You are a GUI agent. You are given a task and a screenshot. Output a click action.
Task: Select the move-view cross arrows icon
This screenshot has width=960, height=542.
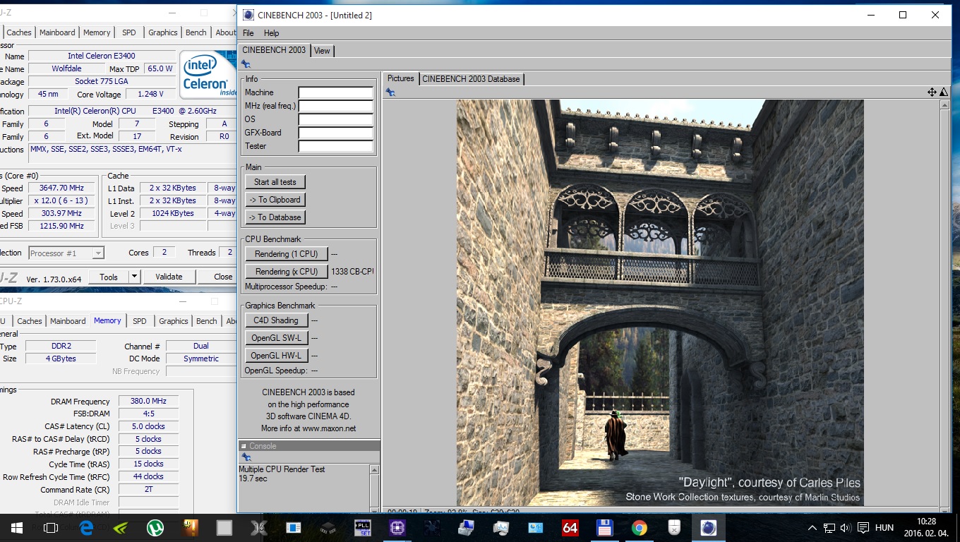coord(932,92)
